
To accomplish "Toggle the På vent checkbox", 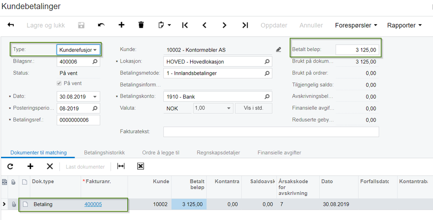I will pyautogui.click(x=59, y=83).
